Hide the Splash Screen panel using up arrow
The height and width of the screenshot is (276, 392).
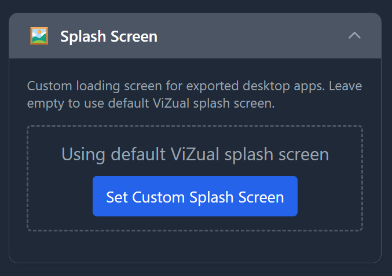(354, 36)
